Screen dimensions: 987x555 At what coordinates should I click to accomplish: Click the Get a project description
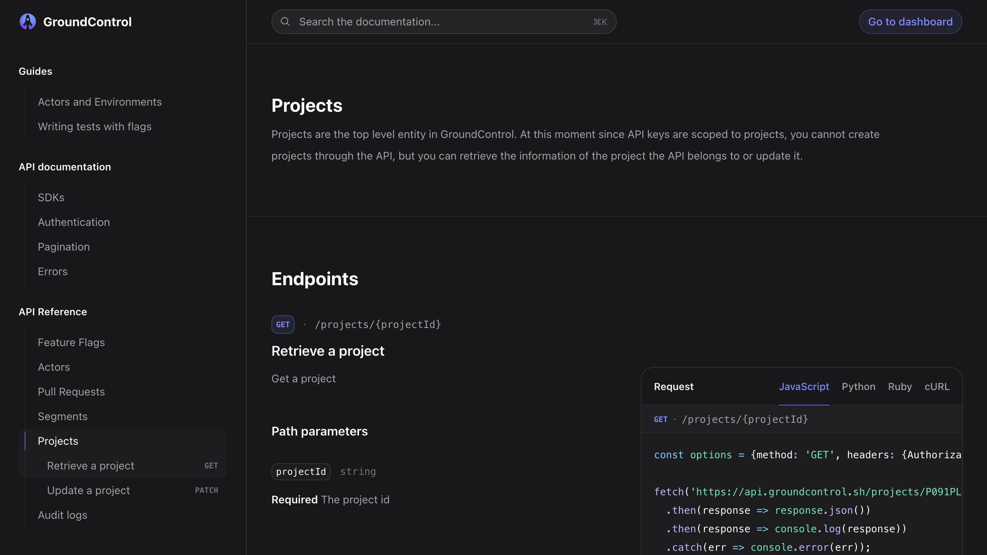coord(303,378)
